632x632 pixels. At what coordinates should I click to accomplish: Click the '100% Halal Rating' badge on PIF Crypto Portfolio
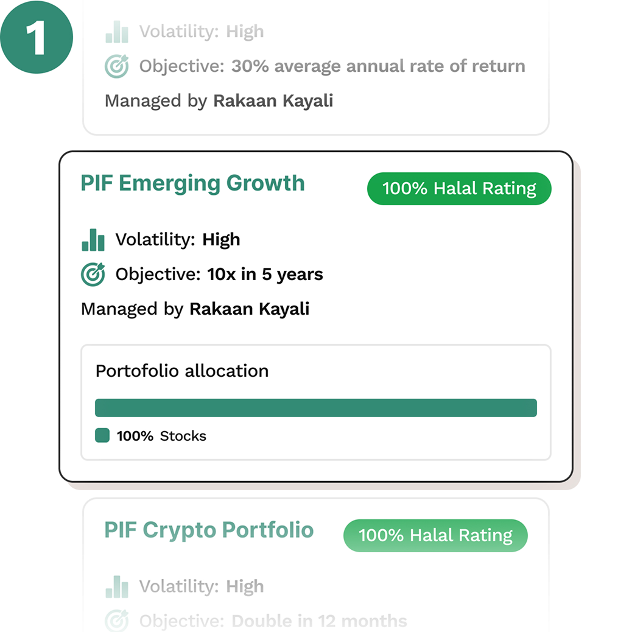point(435,536)
